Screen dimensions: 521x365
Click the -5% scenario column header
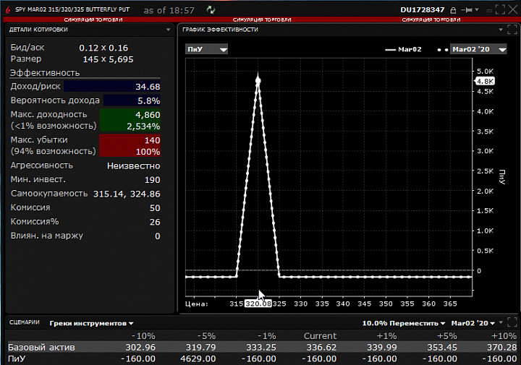[206, 336]
